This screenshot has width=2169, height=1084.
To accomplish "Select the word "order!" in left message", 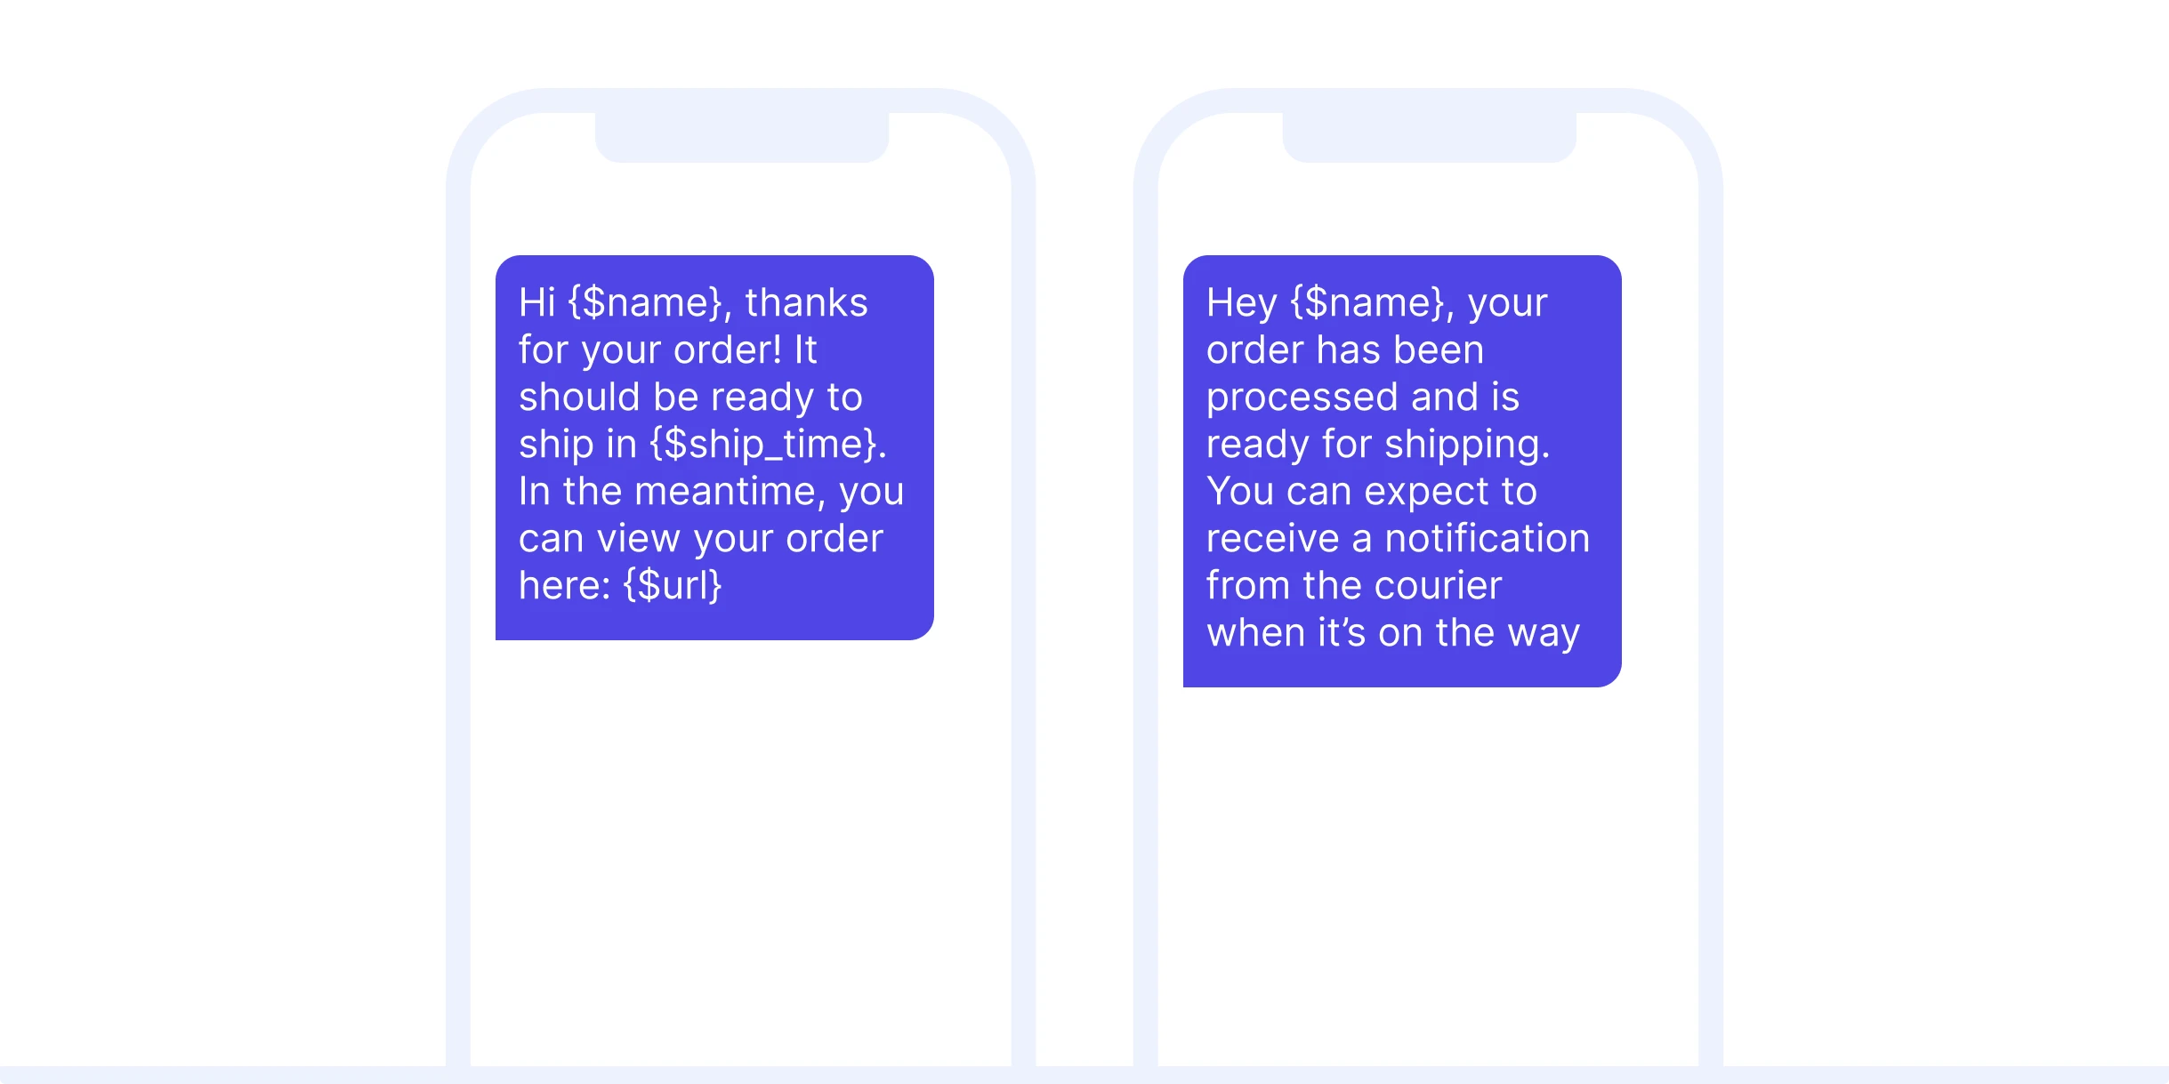I will [x=728, y=350].
